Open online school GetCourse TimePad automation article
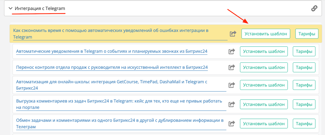This screenshot has width=325, height=135. click(x=121, y=85)
